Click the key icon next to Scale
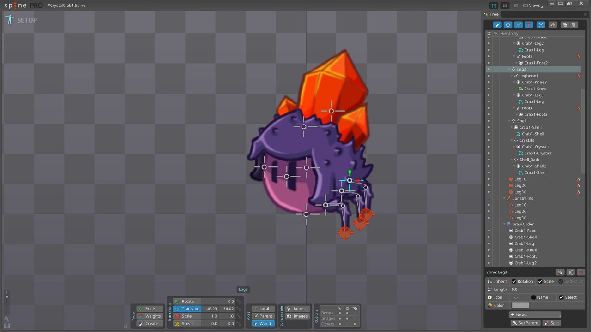Screen dimensions: 591x332 239,316
